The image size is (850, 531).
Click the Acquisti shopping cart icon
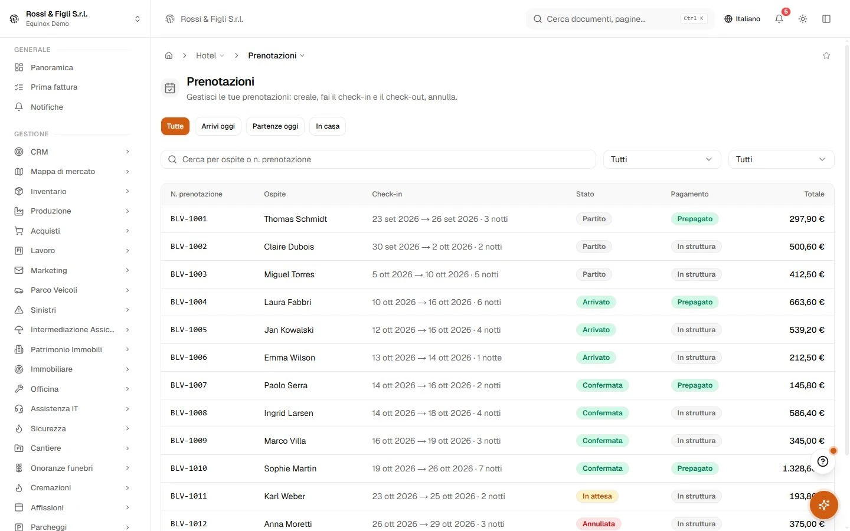[x=19, y=231]
